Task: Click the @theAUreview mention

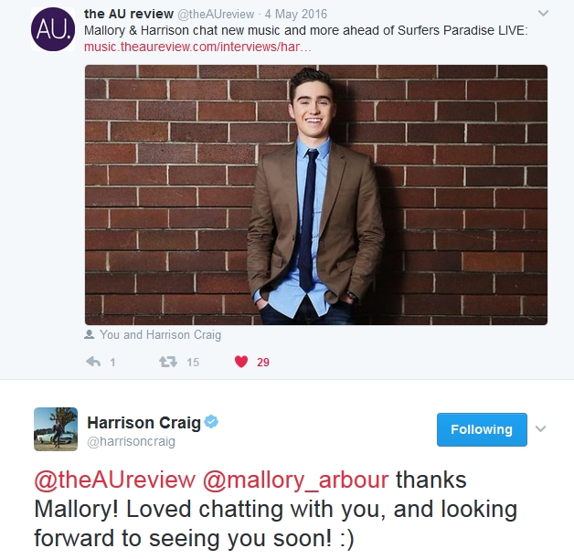Action: (115, 480)
